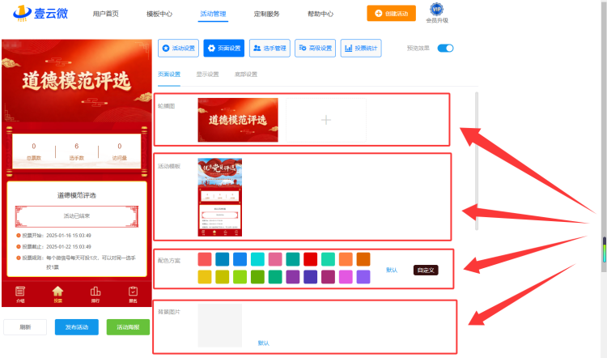Add a carousel image with the plus box
The height and width of the screenshot is (358, 607).
coord(326,120)
